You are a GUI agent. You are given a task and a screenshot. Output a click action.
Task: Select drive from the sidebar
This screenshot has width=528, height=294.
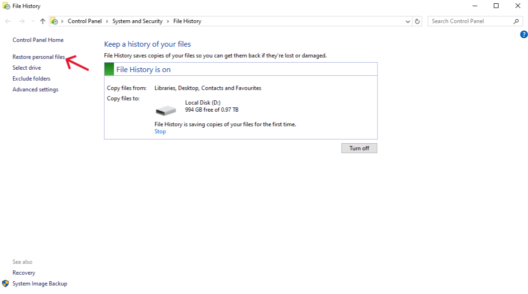(26, 67)
